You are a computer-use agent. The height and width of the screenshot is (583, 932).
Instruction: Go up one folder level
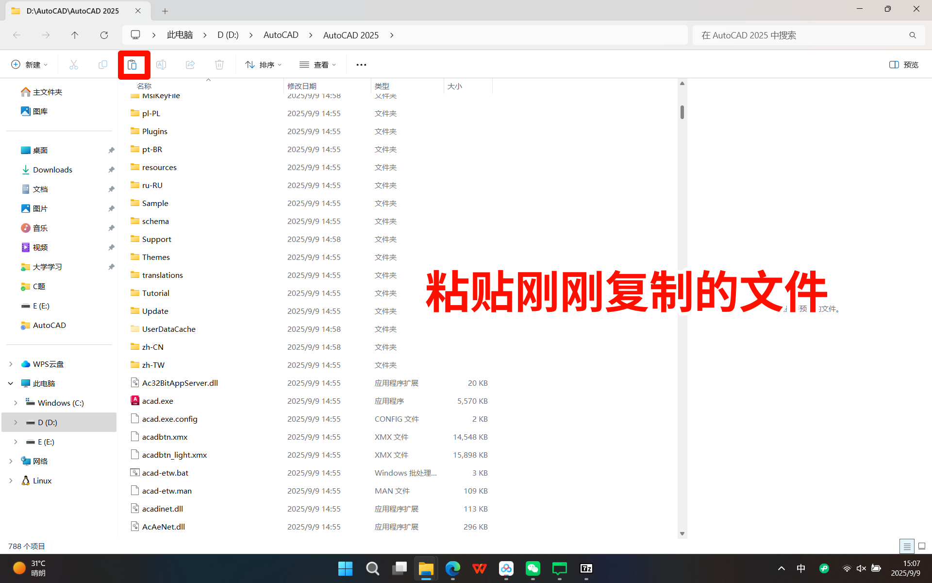click(x=75, y=35)
